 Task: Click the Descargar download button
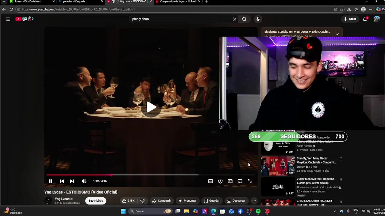pyautogui.click(x=236, y=201)
